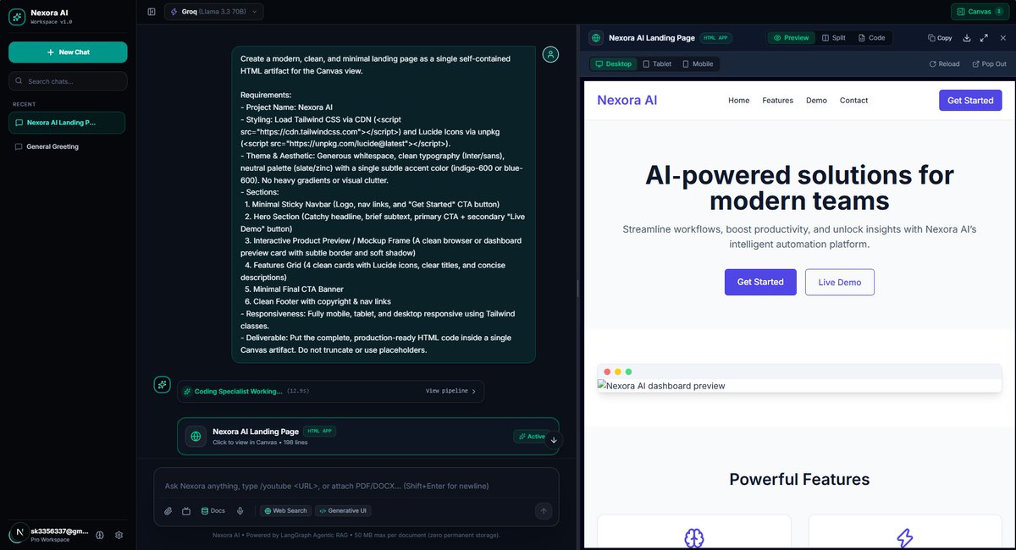Start voice input with microphone
This screenshot has height=550, width=1016.
coord(240,511)
